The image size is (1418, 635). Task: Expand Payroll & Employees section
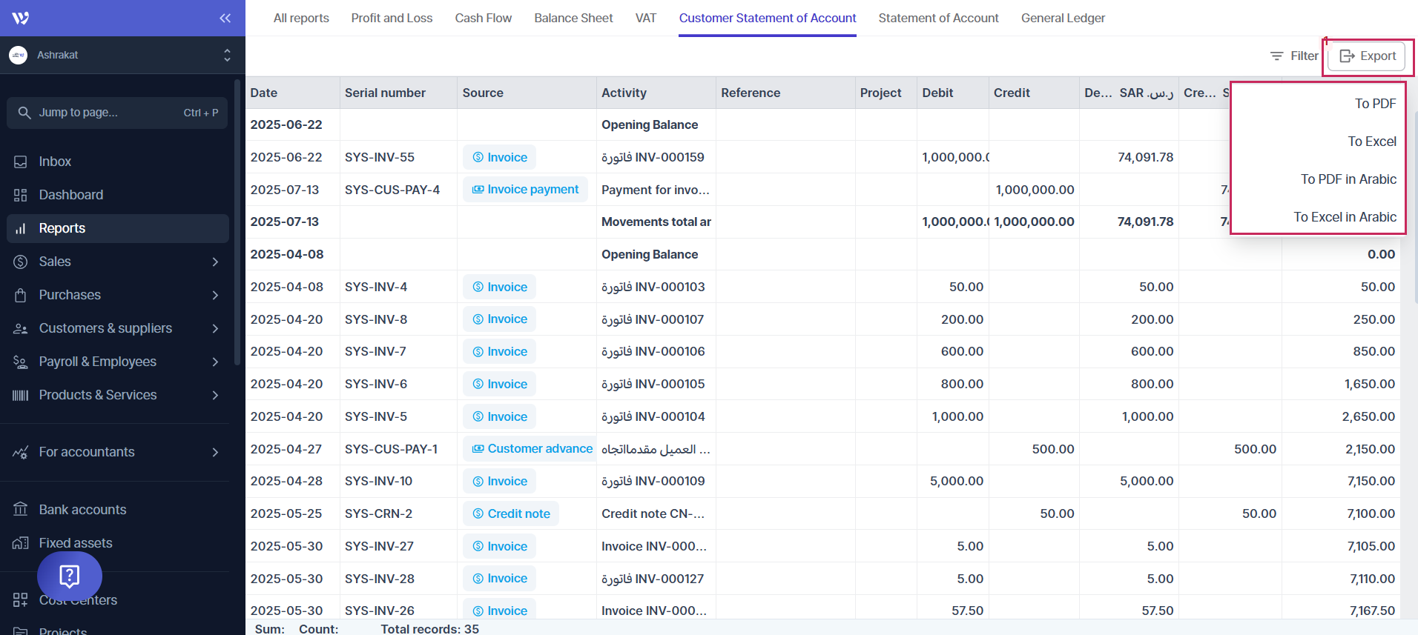[x=215, y=362]
